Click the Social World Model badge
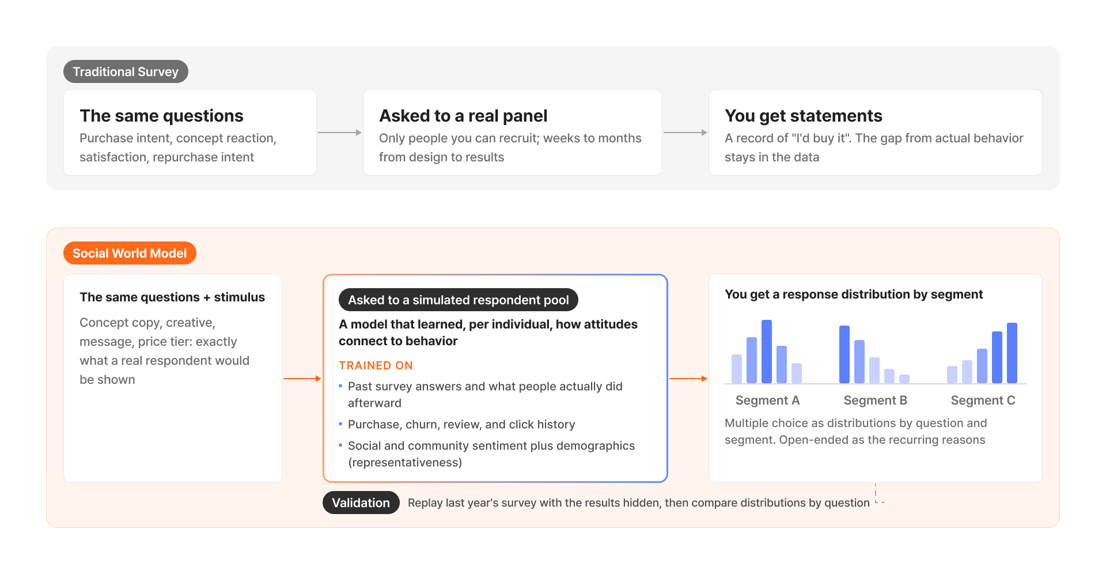The height and width of the screenshot is (574, 1106). click(130, 253)
